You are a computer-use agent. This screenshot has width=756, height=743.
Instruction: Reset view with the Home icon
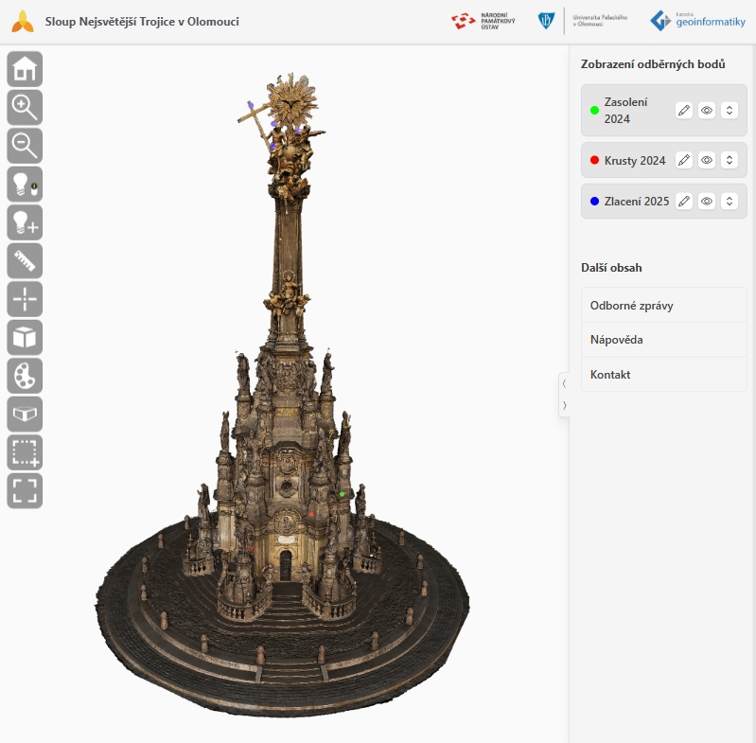(x=25, y=69)
